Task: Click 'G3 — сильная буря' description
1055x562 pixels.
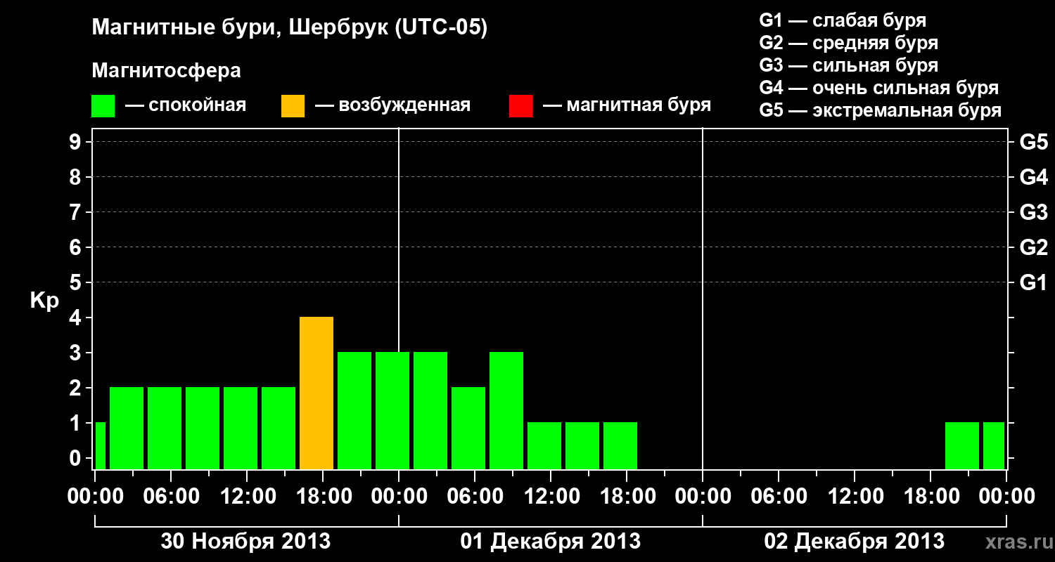Action: pyautogui.click(x=848, y=65)
